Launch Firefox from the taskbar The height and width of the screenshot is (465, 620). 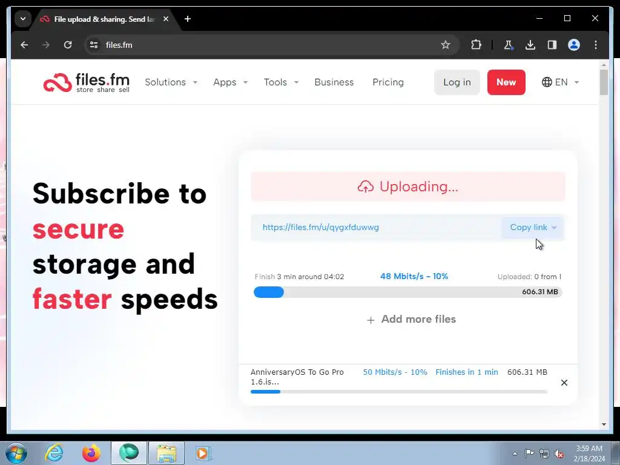[91, 453]
